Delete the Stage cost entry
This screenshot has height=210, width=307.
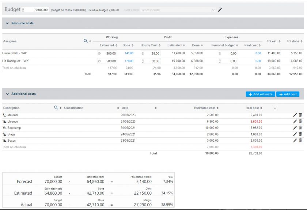(x=300, y=134)
